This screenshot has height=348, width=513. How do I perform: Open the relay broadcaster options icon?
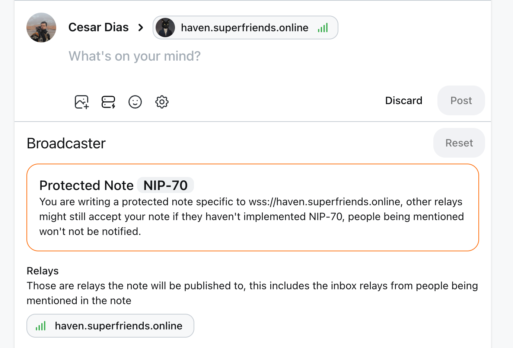(108, 101)
